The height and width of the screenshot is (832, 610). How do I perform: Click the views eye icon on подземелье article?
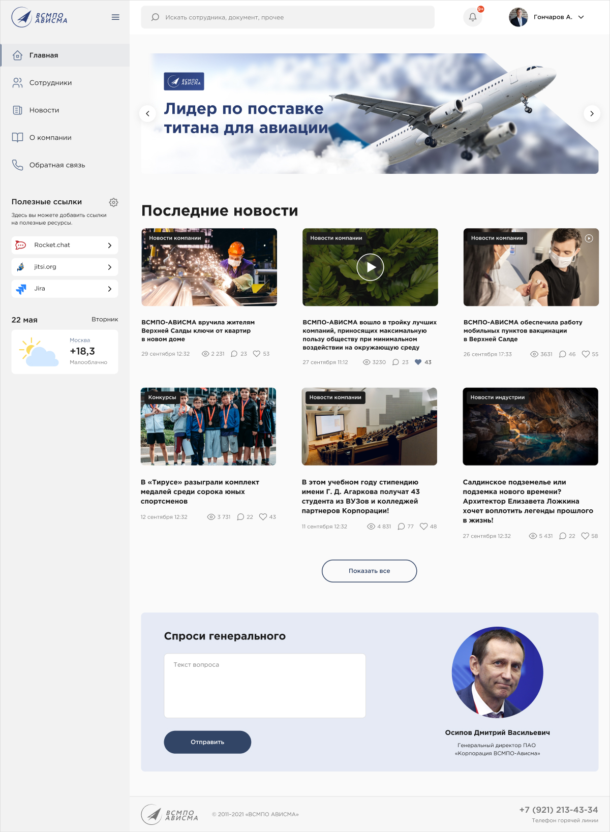tap(533, 536)
